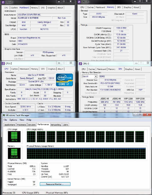Open Memory tab in SPD window
The height and width of the screenshot is (195, 152).
[x=112, y=69]
